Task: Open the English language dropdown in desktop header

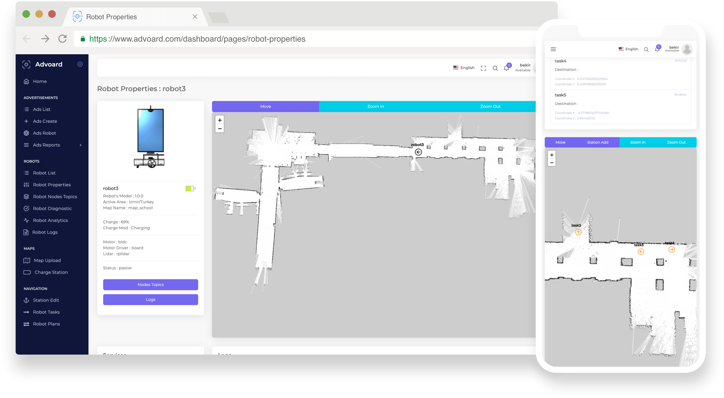Action: (464, 68)
